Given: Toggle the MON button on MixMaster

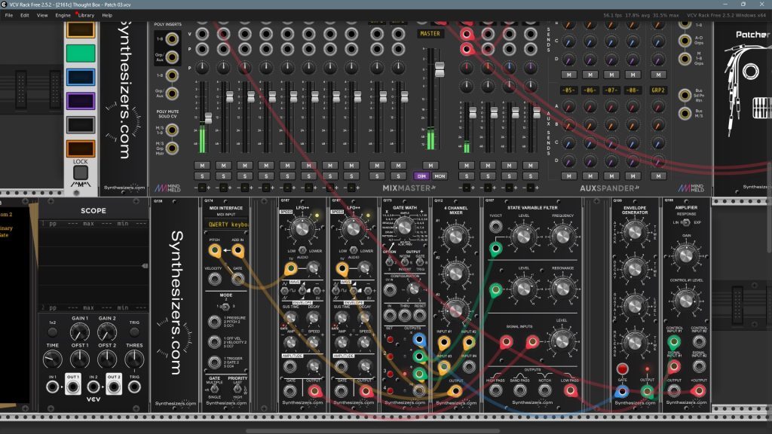Looking at the screenshot, I should pos(440,176).
